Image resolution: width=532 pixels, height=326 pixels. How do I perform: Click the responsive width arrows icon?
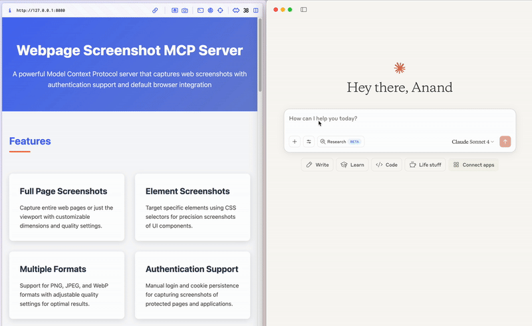pyautogui.click(x=235, y=11)
